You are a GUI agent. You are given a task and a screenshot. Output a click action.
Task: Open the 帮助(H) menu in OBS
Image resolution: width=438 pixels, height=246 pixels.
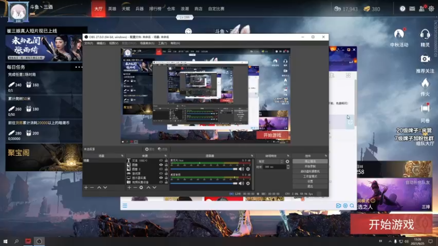click(x=175, y=43)
